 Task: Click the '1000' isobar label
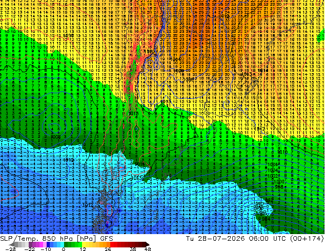click(279, 182)
